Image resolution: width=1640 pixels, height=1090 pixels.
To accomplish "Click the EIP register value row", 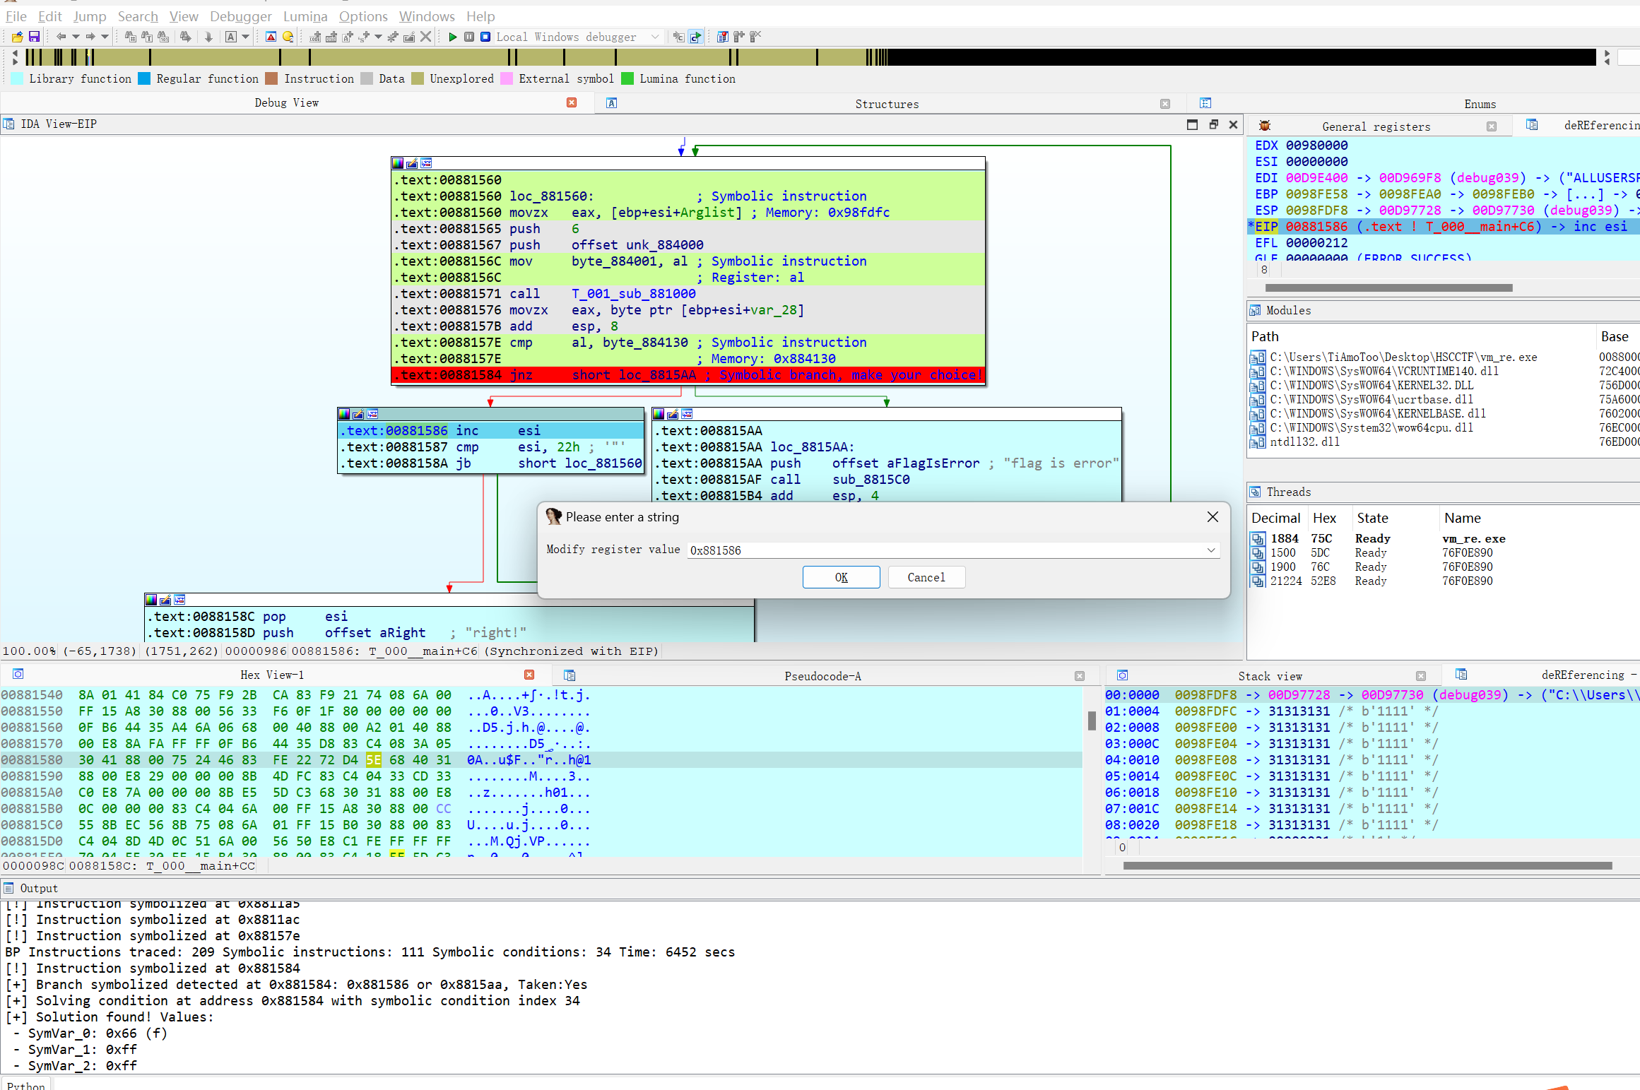I will click(x=1444, y=226).
